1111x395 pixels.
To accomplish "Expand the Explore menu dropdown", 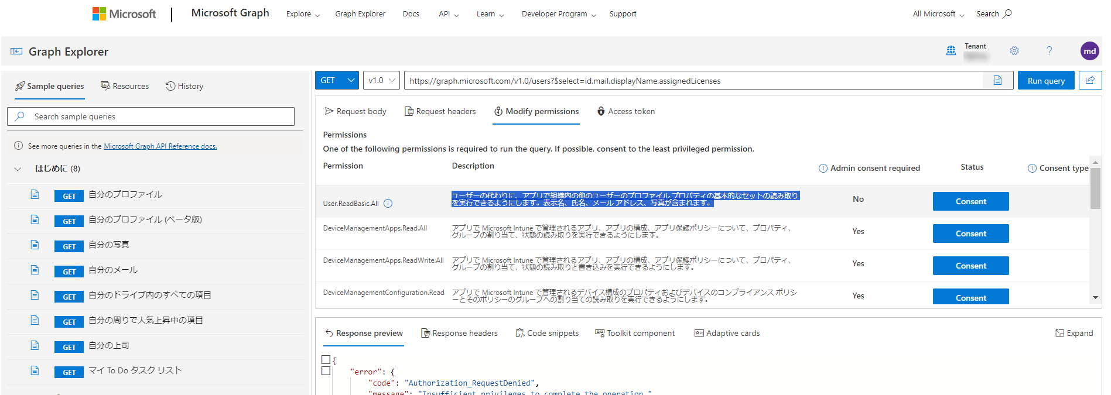I will (303, 14).
